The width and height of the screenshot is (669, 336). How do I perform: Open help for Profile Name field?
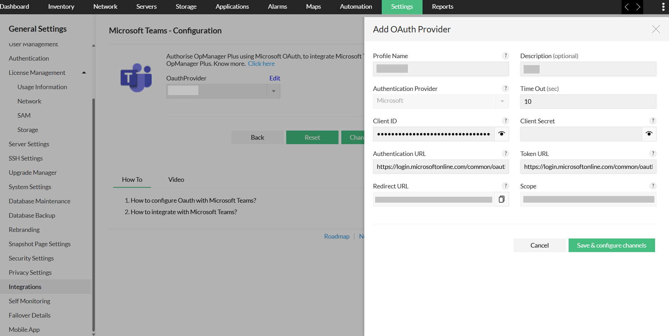pos(505,56)
